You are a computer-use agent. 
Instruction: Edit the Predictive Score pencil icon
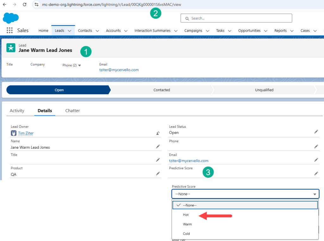(316, 173)
